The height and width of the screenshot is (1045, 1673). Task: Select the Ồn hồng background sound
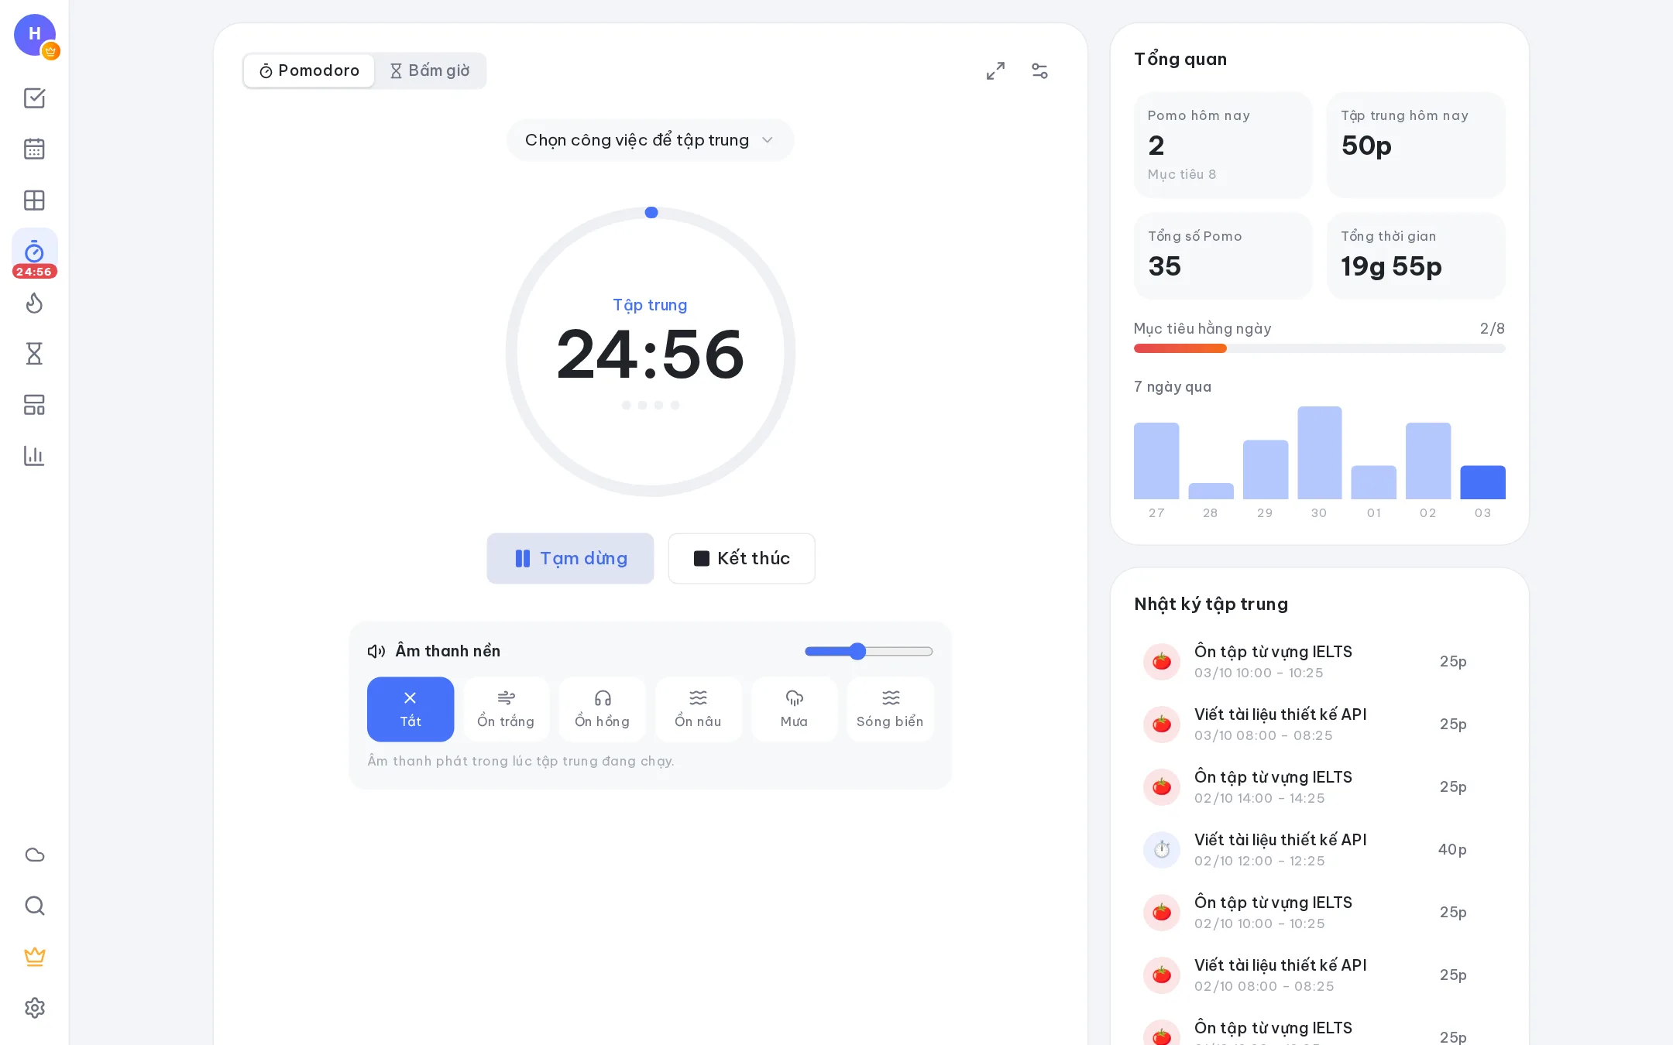(602, 709)
